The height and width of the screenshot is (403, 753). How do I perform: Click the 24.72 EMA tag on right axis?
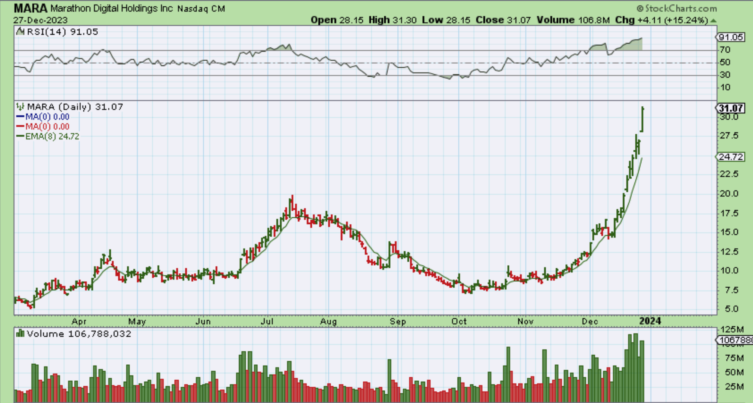731,157
